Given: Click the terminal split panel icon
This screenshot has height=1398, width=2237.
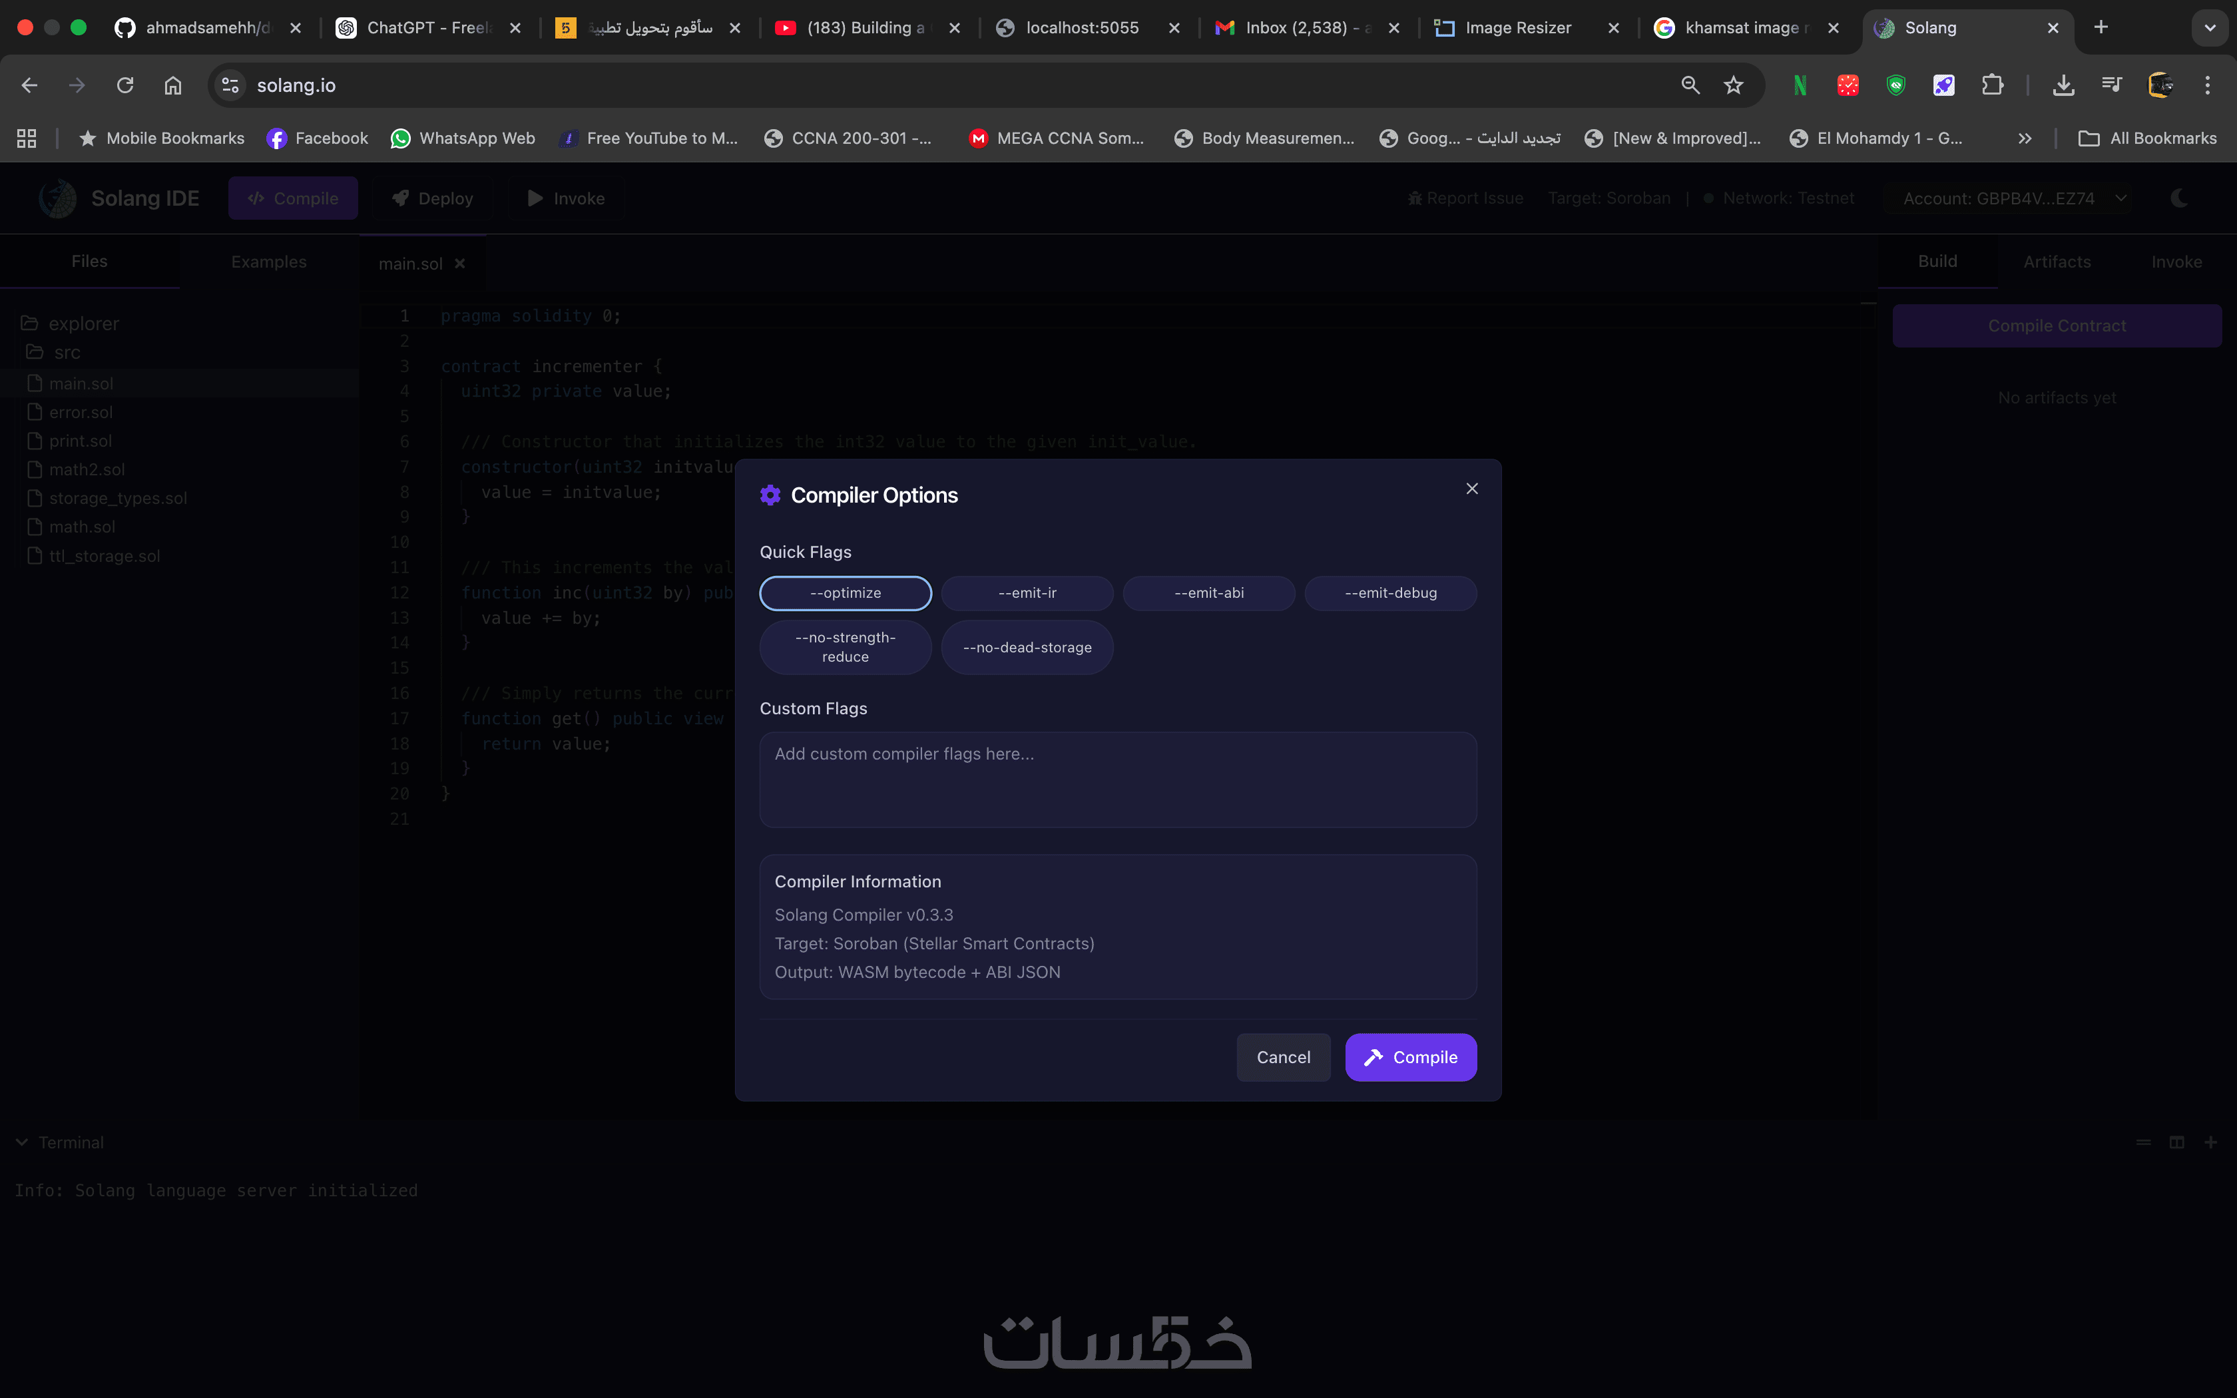Looking at the screenshot, I should [2177, 1143].
